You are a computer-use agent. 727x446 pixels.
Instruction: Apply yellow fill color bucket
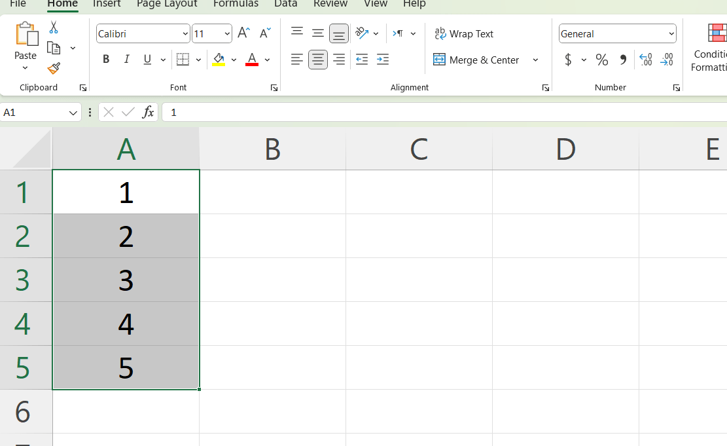pyautogui.click(x=219, y=60)
